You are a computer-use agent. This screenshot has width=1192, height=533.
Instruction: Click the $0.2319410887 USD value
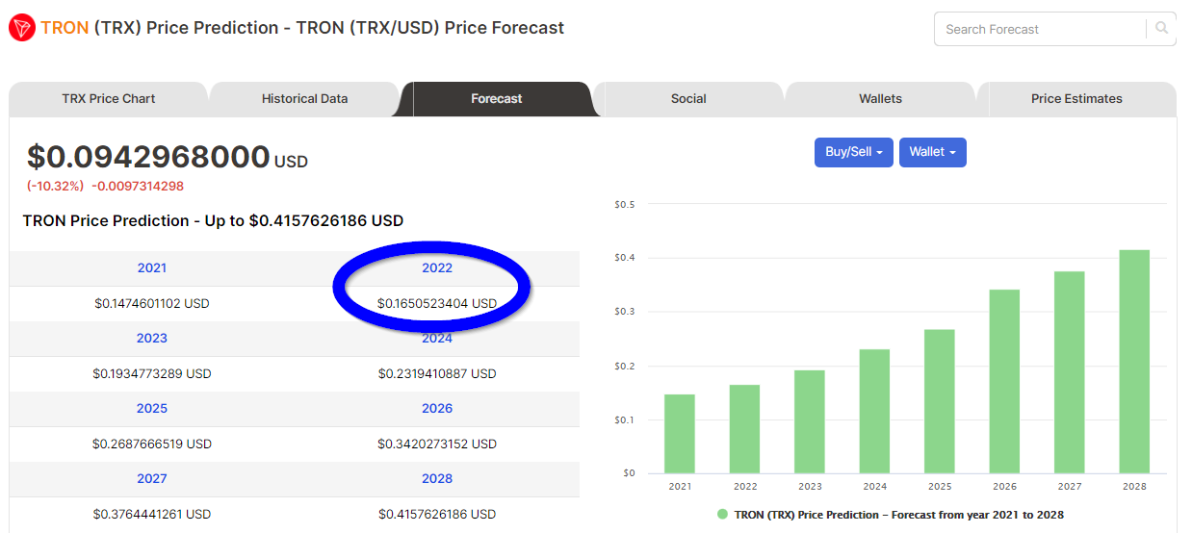(437, 373)
